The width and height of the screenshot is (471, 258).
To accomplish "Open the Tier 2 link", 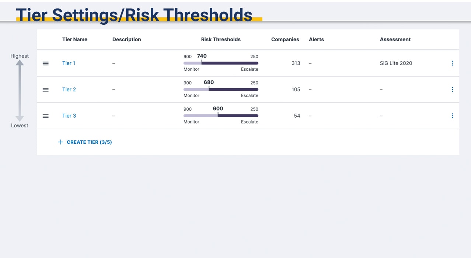I will click(69, 89).
